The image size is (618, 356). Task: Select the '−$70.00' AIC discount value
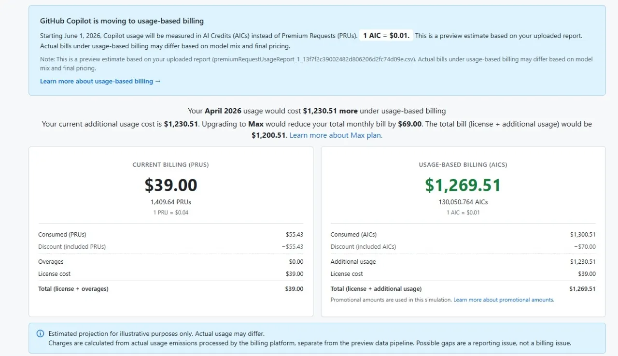[x=585, y=247]
